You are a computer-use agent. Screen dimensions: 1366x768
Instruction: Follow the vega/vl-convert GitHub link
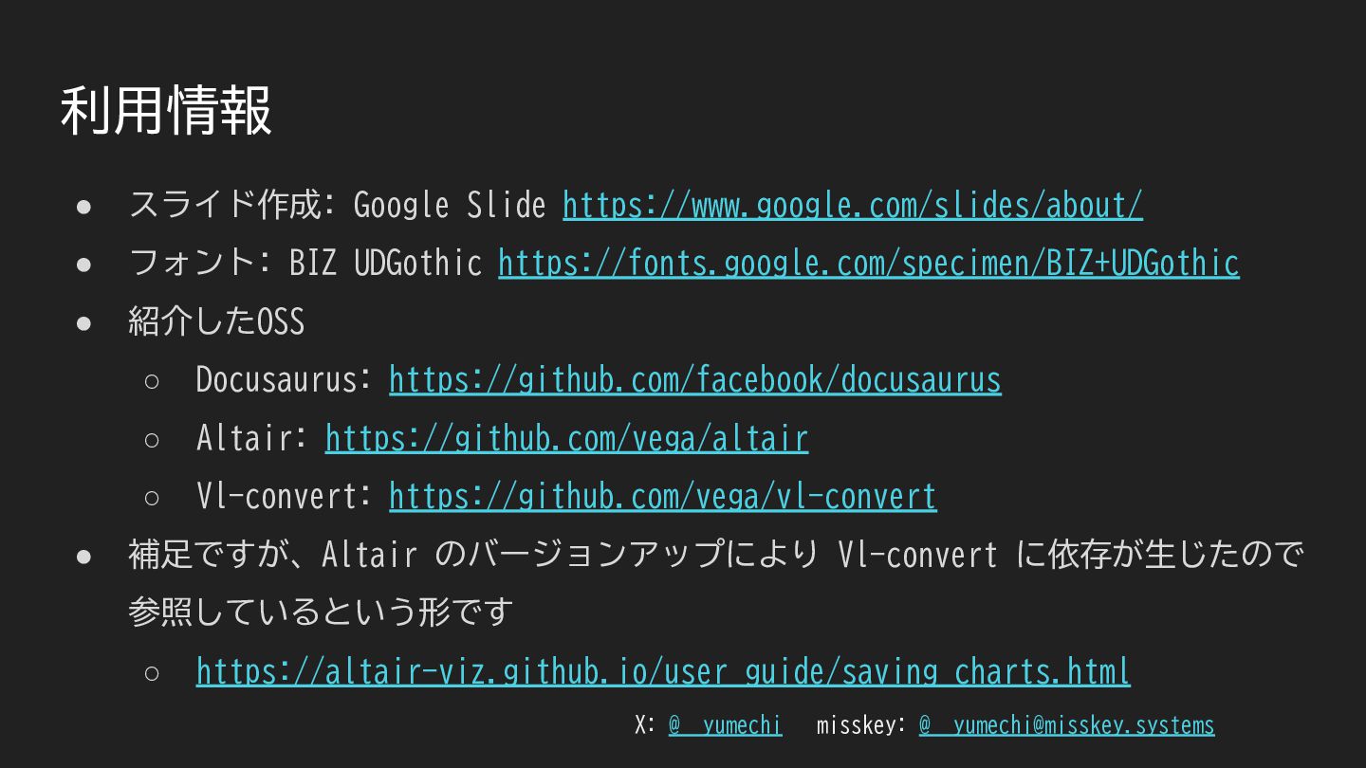(663, 496)
